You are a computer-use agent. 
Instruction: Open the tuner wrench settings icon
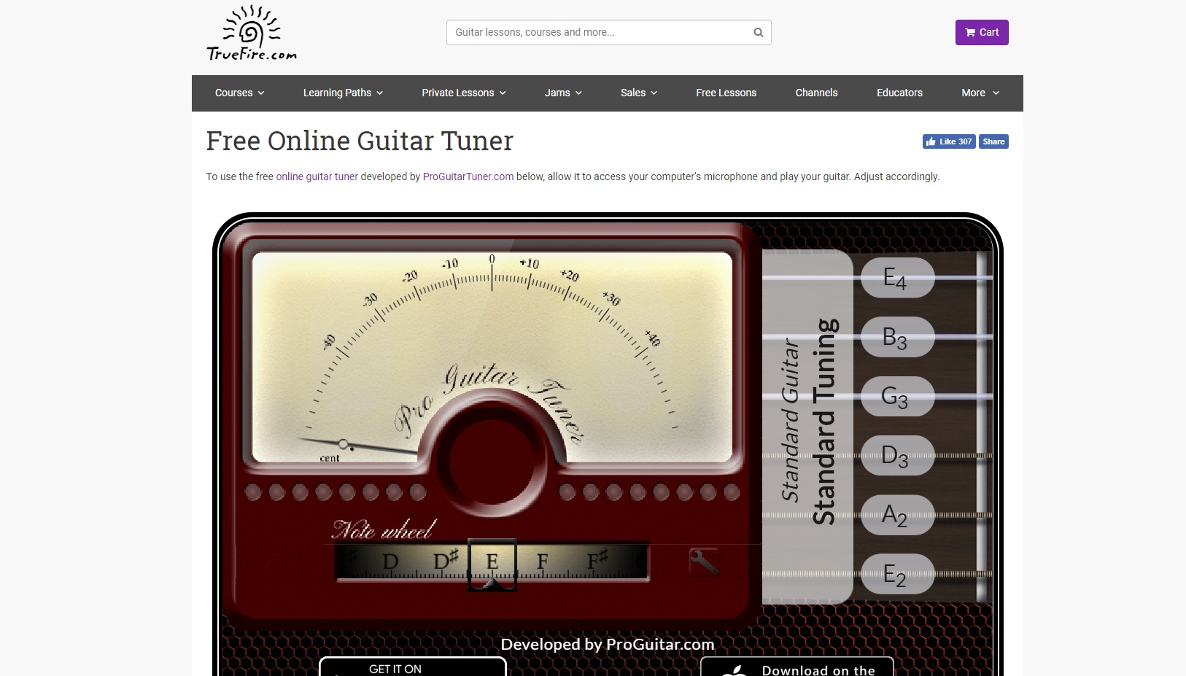click(703, 561)
